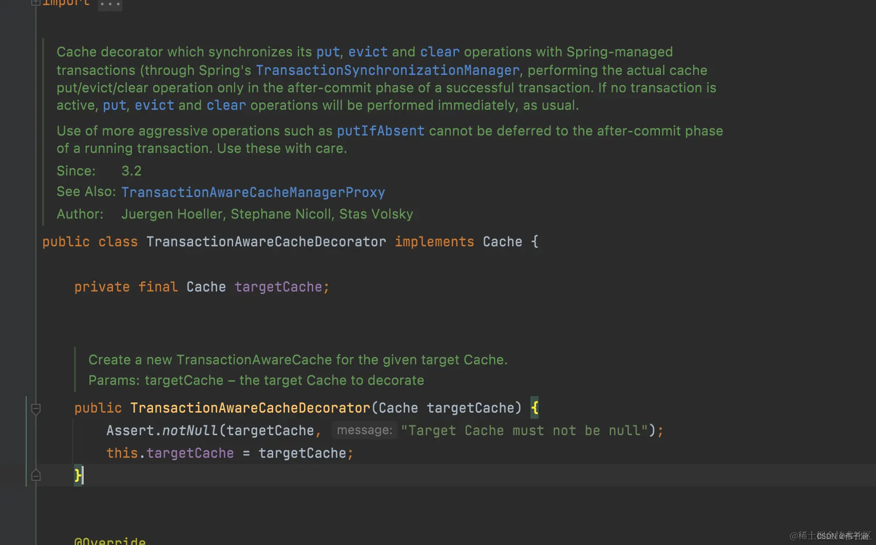Click the Assert class reference
The height and width of the screenshot is (545, 876).
tap(130, 431)
